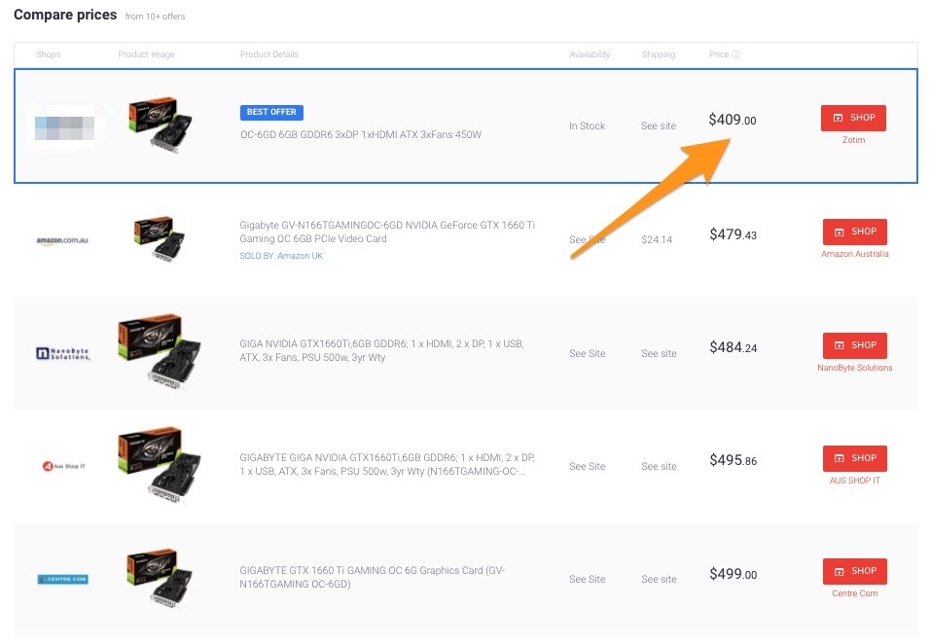Follow the 'SOLD BY: Amazon UK' link

coord(281,256)
